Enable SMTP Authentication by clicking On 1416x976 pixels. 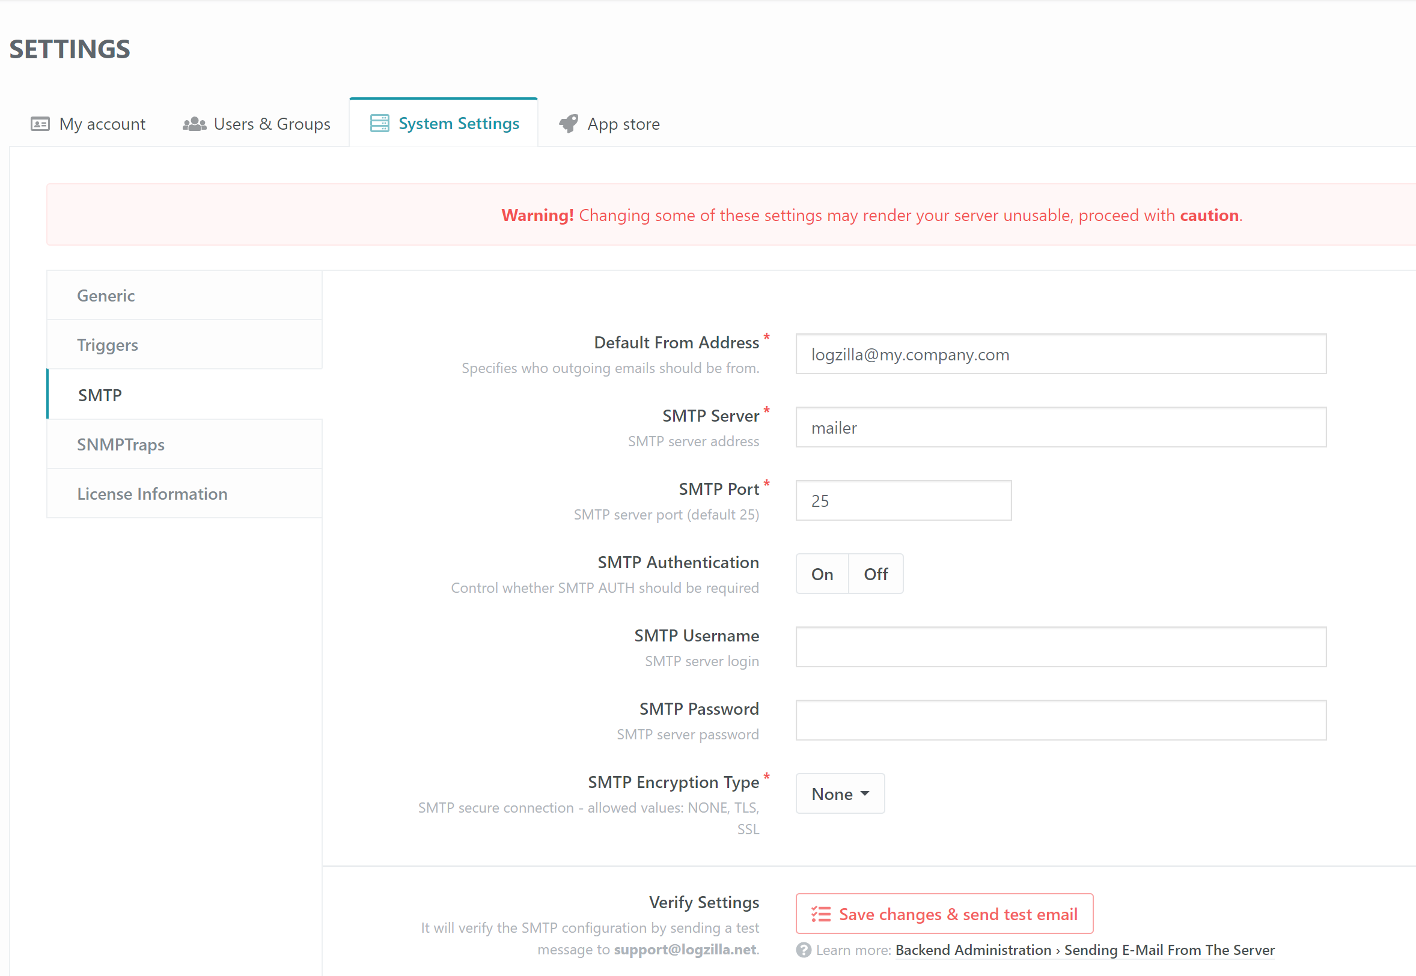click(x=822, y=574)
